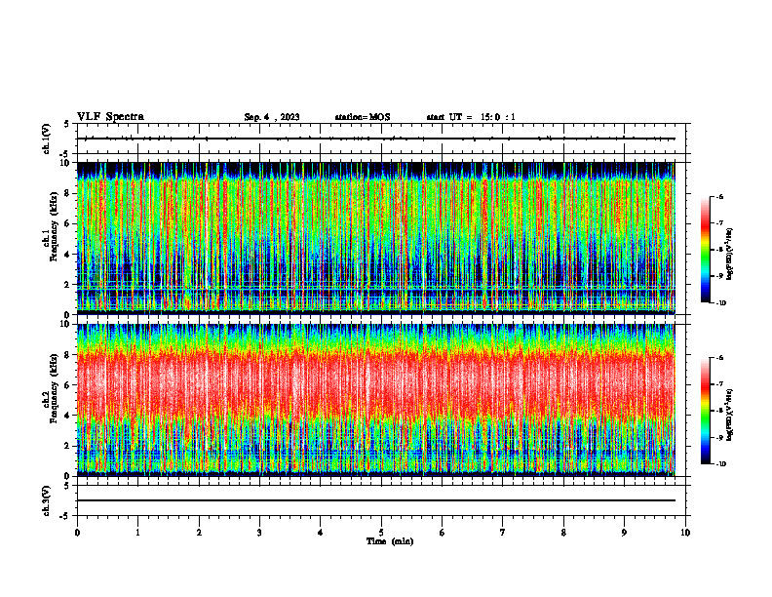Click time-axis tick label '10'
This screenshot has height=597, width=772.
[685, 533]
